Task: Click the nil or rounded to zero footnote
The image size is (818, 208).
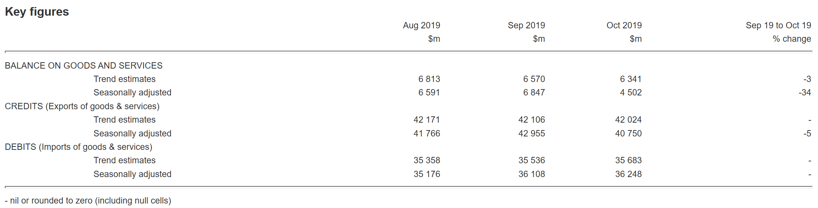Action: click(88, 201)
